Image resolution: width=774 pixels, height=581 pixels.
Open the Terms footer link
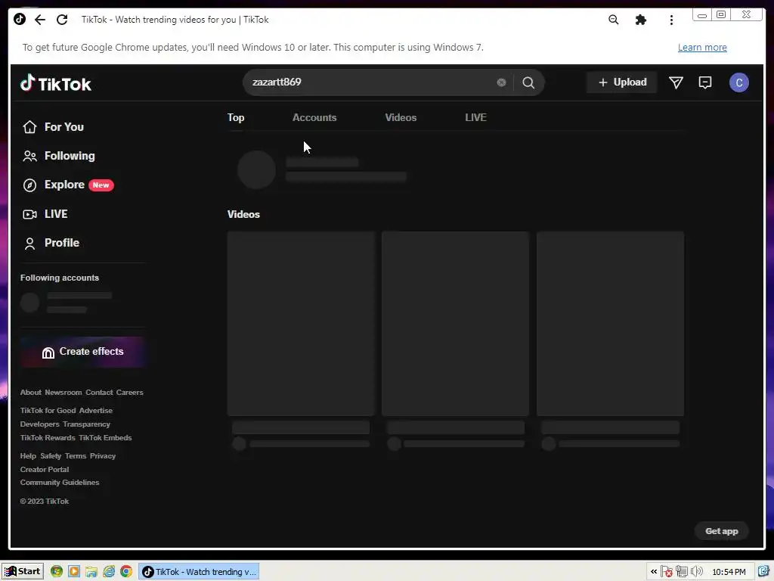coord(76,456)
